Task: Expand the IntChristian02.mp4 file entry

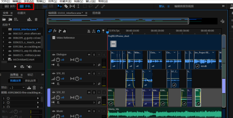Action: tap(3, 59)
